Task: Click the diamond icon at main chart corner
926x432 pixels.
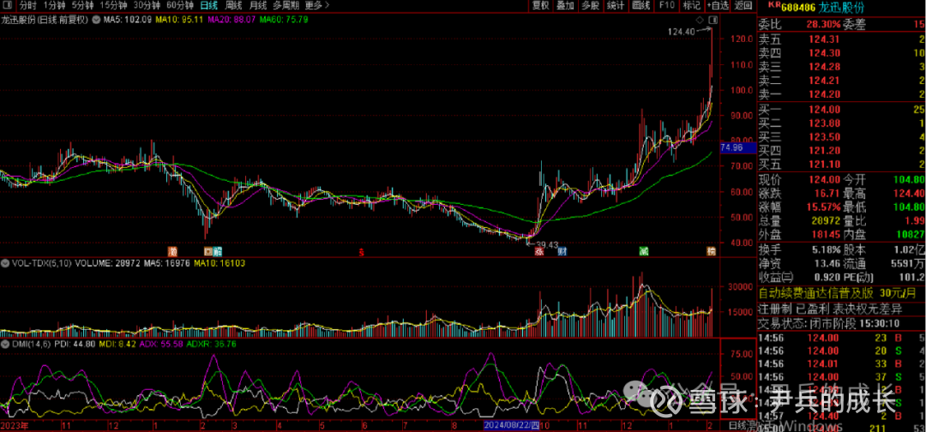Action: 700,21
